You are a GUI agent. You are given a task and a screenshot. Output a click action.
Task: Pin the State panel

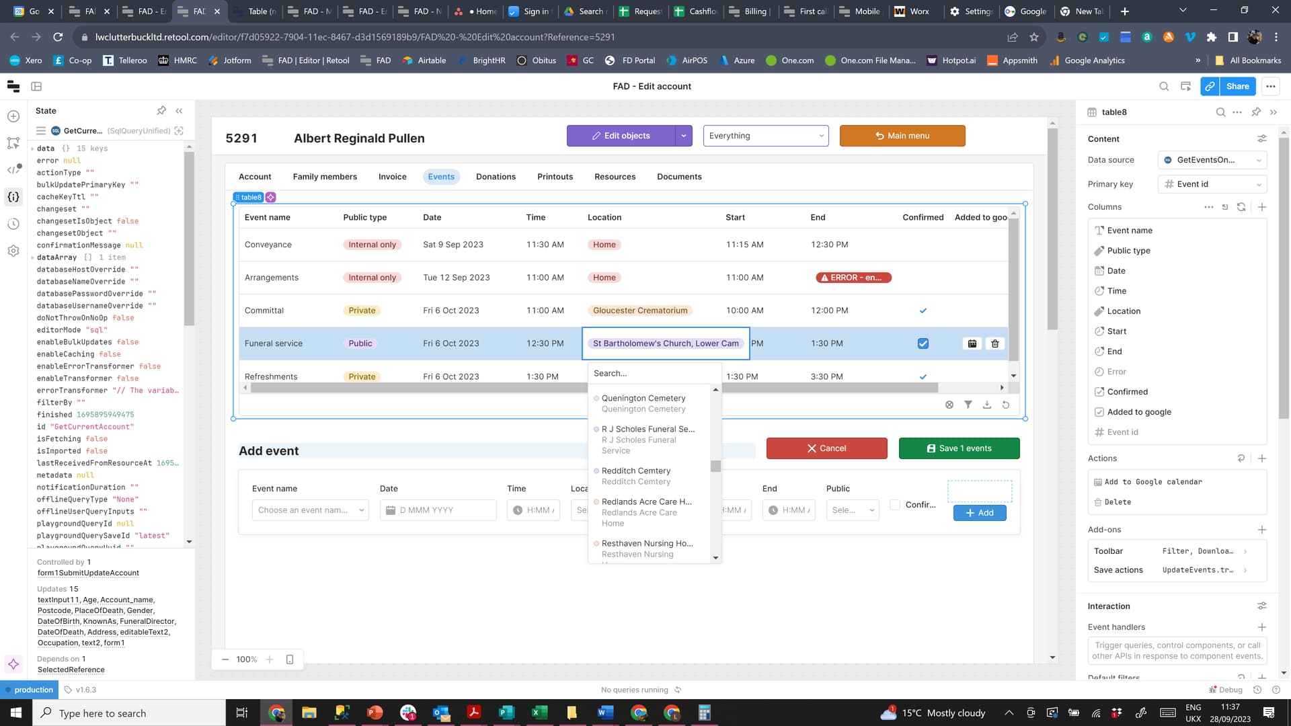(x=161, y=111)
